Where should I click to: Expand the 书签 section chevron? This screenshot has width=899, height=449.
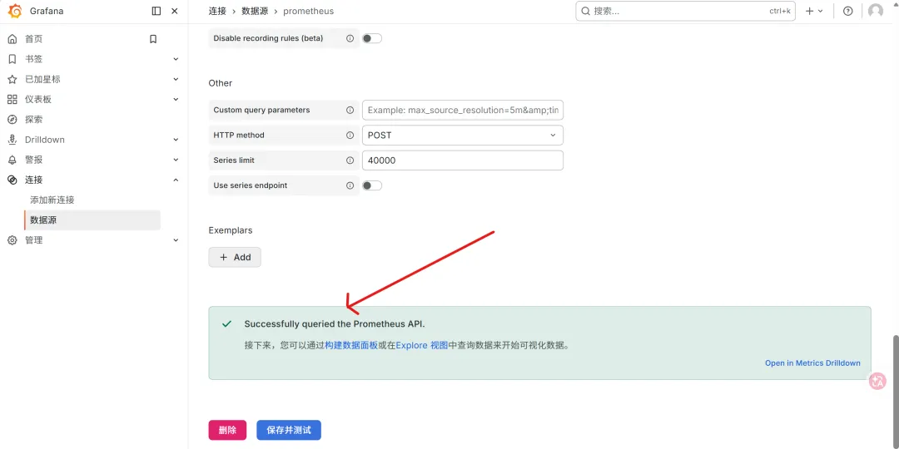(176, 59)
